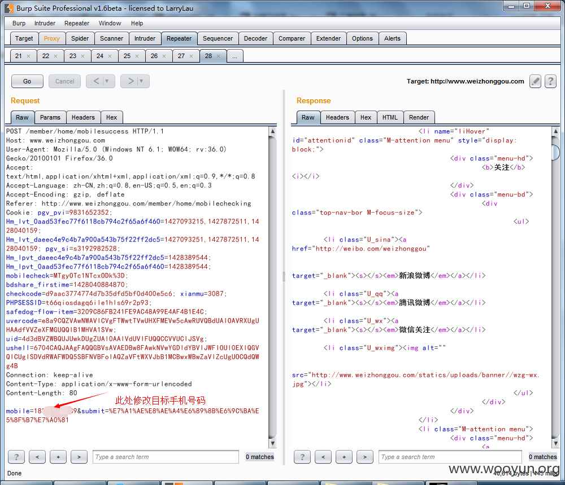Close Repeater request tab 21

tap(29, 56)
